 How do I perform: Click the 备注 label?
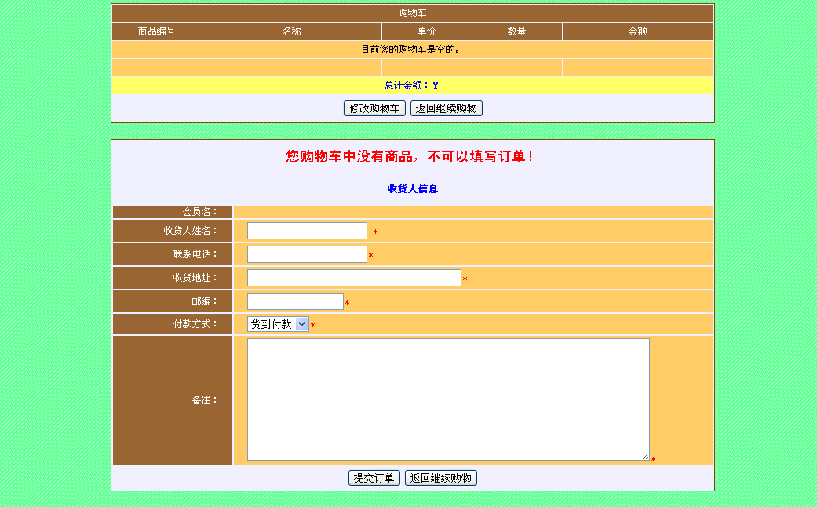[205, 400]
